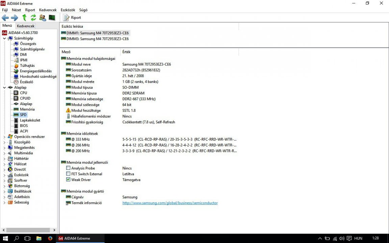This screenshot has height=243, width=389.
Task: Collapse the Alaplap parent tree node
Action: [x=4, y=87]
